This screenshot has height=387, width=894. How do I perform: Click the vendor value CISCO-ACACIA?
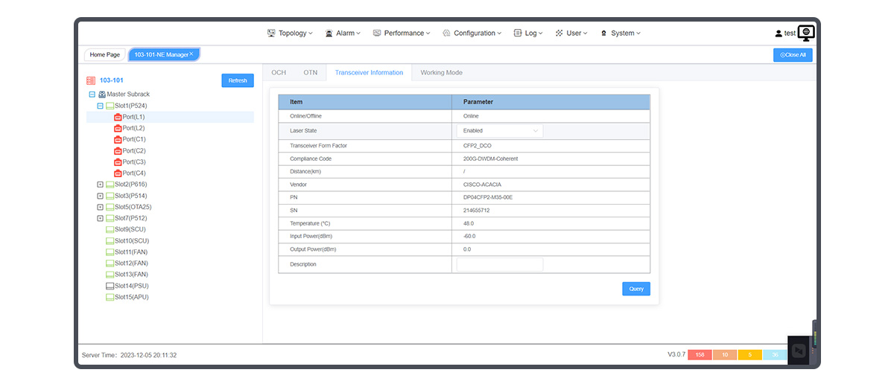[x=482, y=185]
